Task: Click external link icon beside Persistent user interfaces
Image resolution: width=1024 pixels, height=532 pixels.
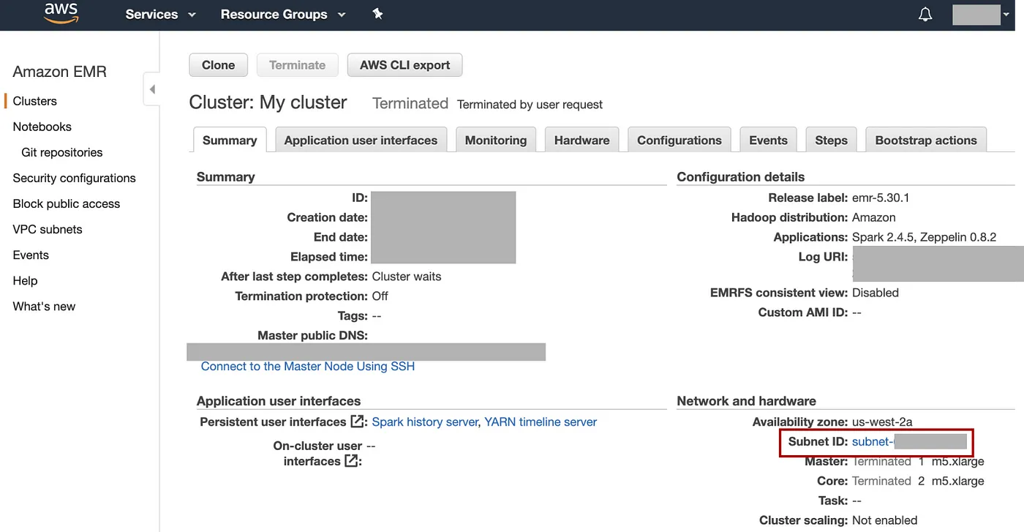Action: (x=358, y=422)
